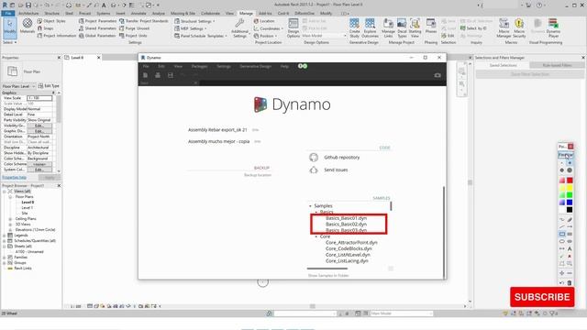This screenshot has height=330, width=587.
Task: Pick the solid blue color swatch
Action: point(570,203)
